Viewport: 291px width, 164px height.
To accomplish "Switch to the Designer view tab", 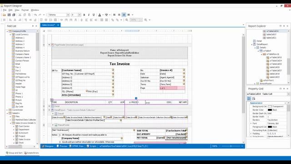I will (48, 146).
